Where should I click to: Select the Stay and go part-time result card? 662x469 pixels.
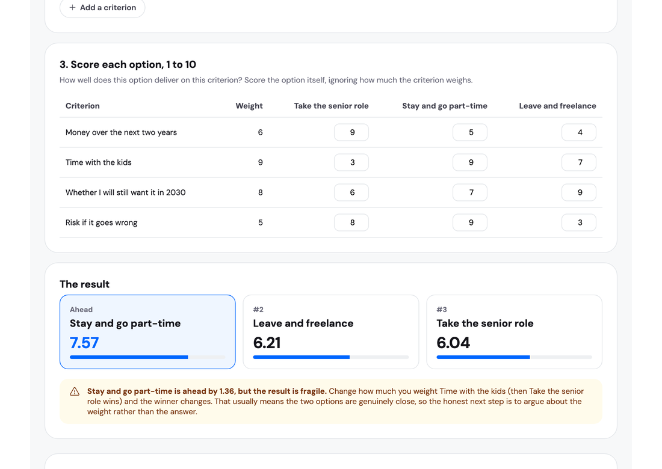(147, 332)
